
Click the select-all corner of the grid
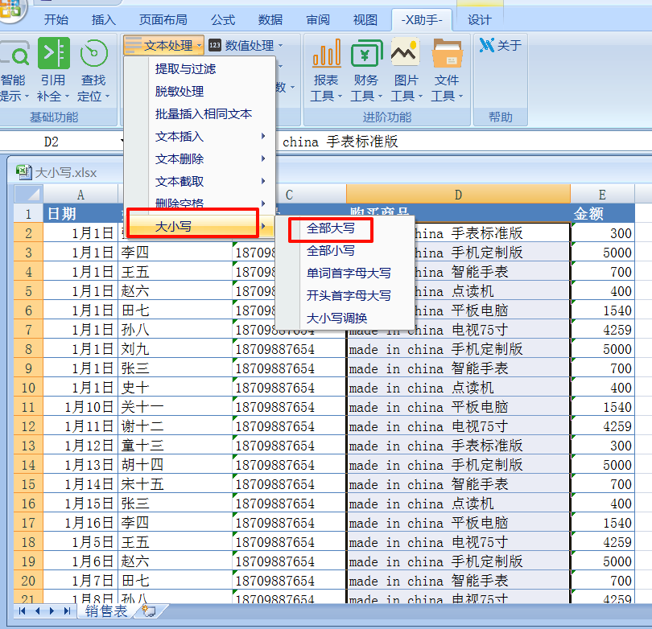29,194
